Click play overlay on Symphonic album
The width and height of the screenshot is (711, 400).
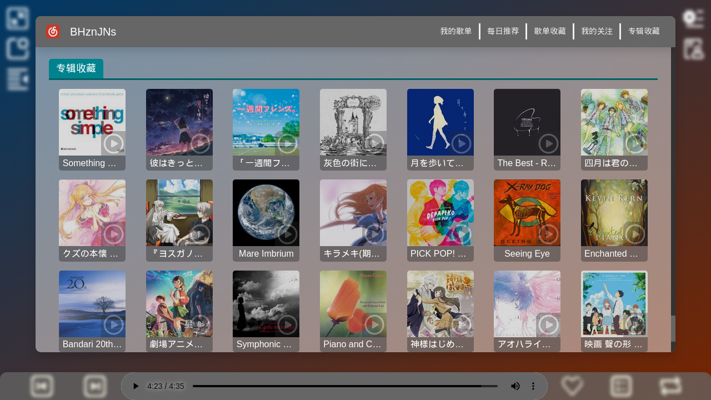(x=287, y=325)
